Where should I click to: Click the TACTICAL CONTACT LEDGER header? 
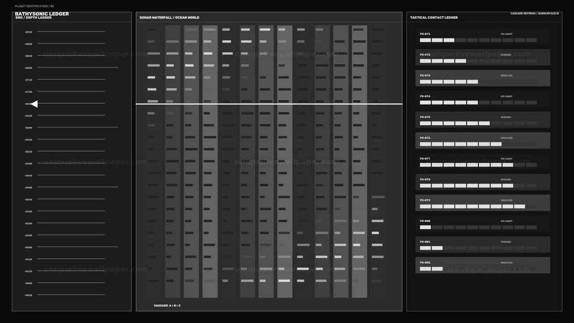434,18
